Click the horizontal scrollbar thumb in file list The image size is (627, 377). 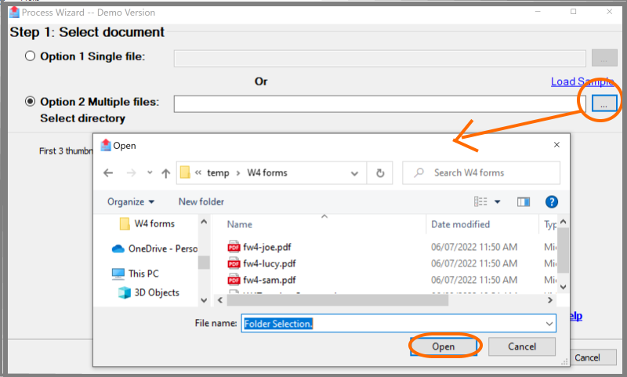(338, 300)
